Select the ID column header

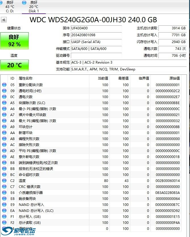(12, 78)
